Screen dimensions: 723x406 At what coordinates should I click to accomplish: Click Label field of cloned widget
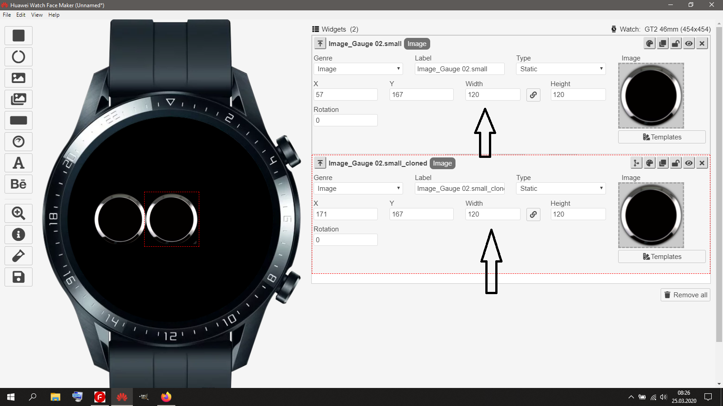click(x=460, y=189)
